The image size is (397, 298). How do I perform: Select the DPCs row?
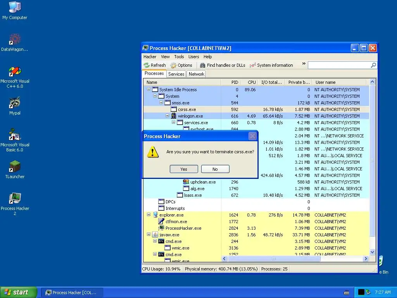point(256,202)
